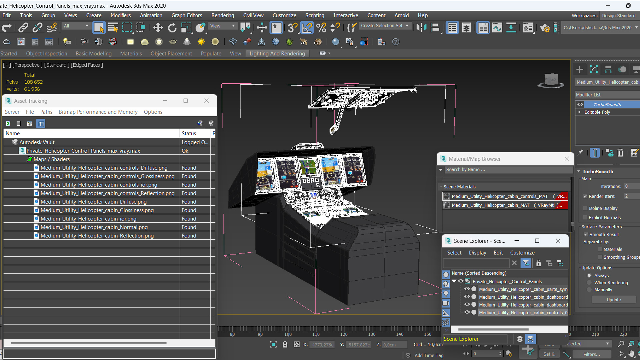Click the Filters... button
640x360 pixels.
coord(592,354)
